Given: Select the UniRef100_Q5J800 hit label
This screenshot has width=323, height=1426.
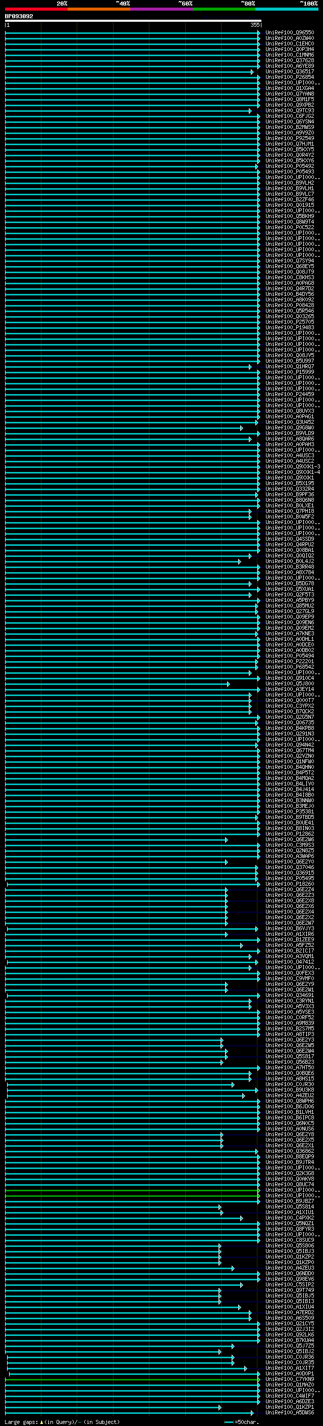Looking at the screenshot, I should [289, 684].
